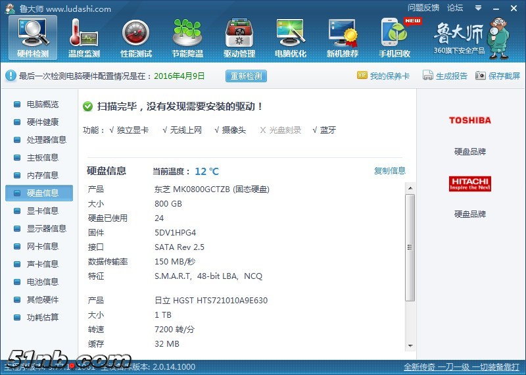Screen dimensions: 526x375
Task: Select 处理器信息 in the sidebar
Action: click(x=46, y=139)
